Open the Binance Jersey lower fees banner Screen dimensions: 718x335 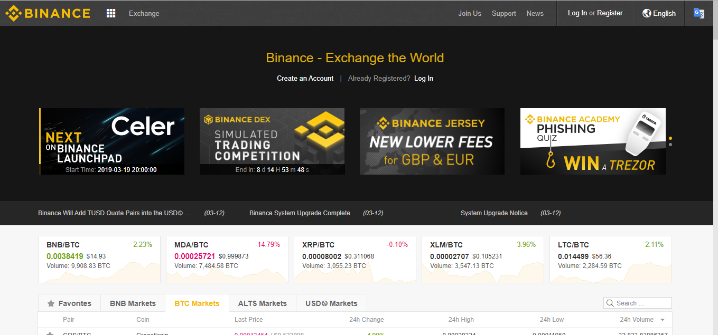(x=432, y=141)
